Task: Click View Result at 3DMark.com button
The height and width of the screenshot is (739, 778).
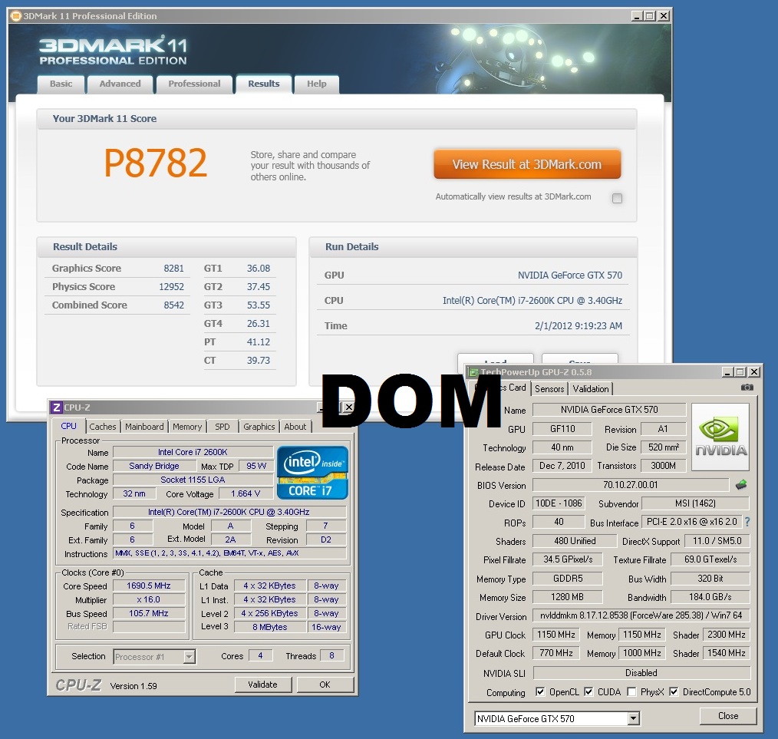Action: [x=526, y=164]
